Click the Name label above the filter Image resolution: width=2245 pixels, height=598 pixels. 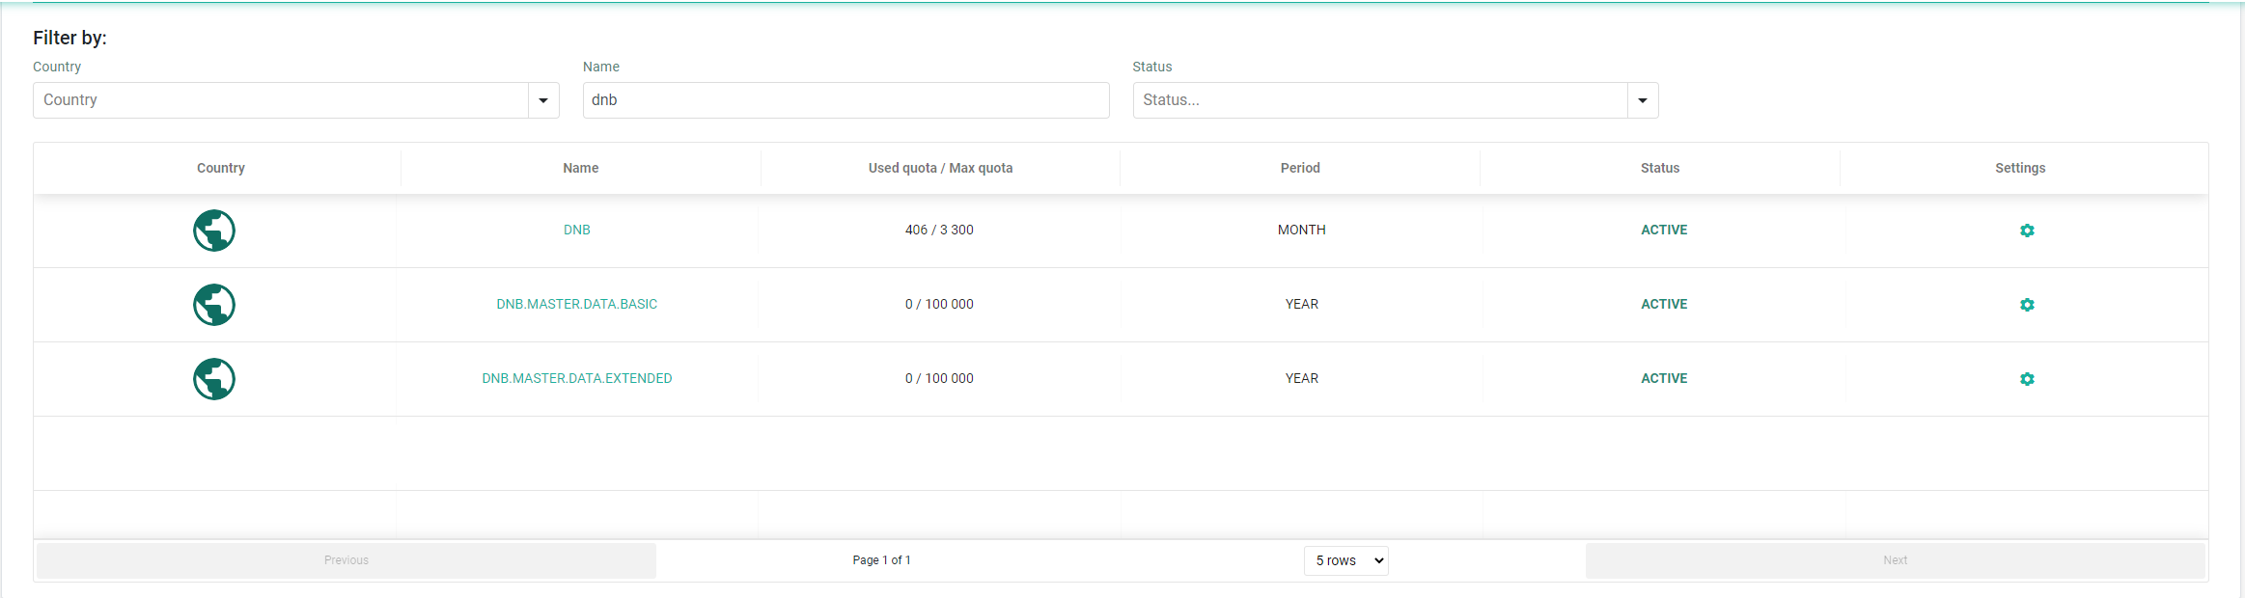pos(601,67)
